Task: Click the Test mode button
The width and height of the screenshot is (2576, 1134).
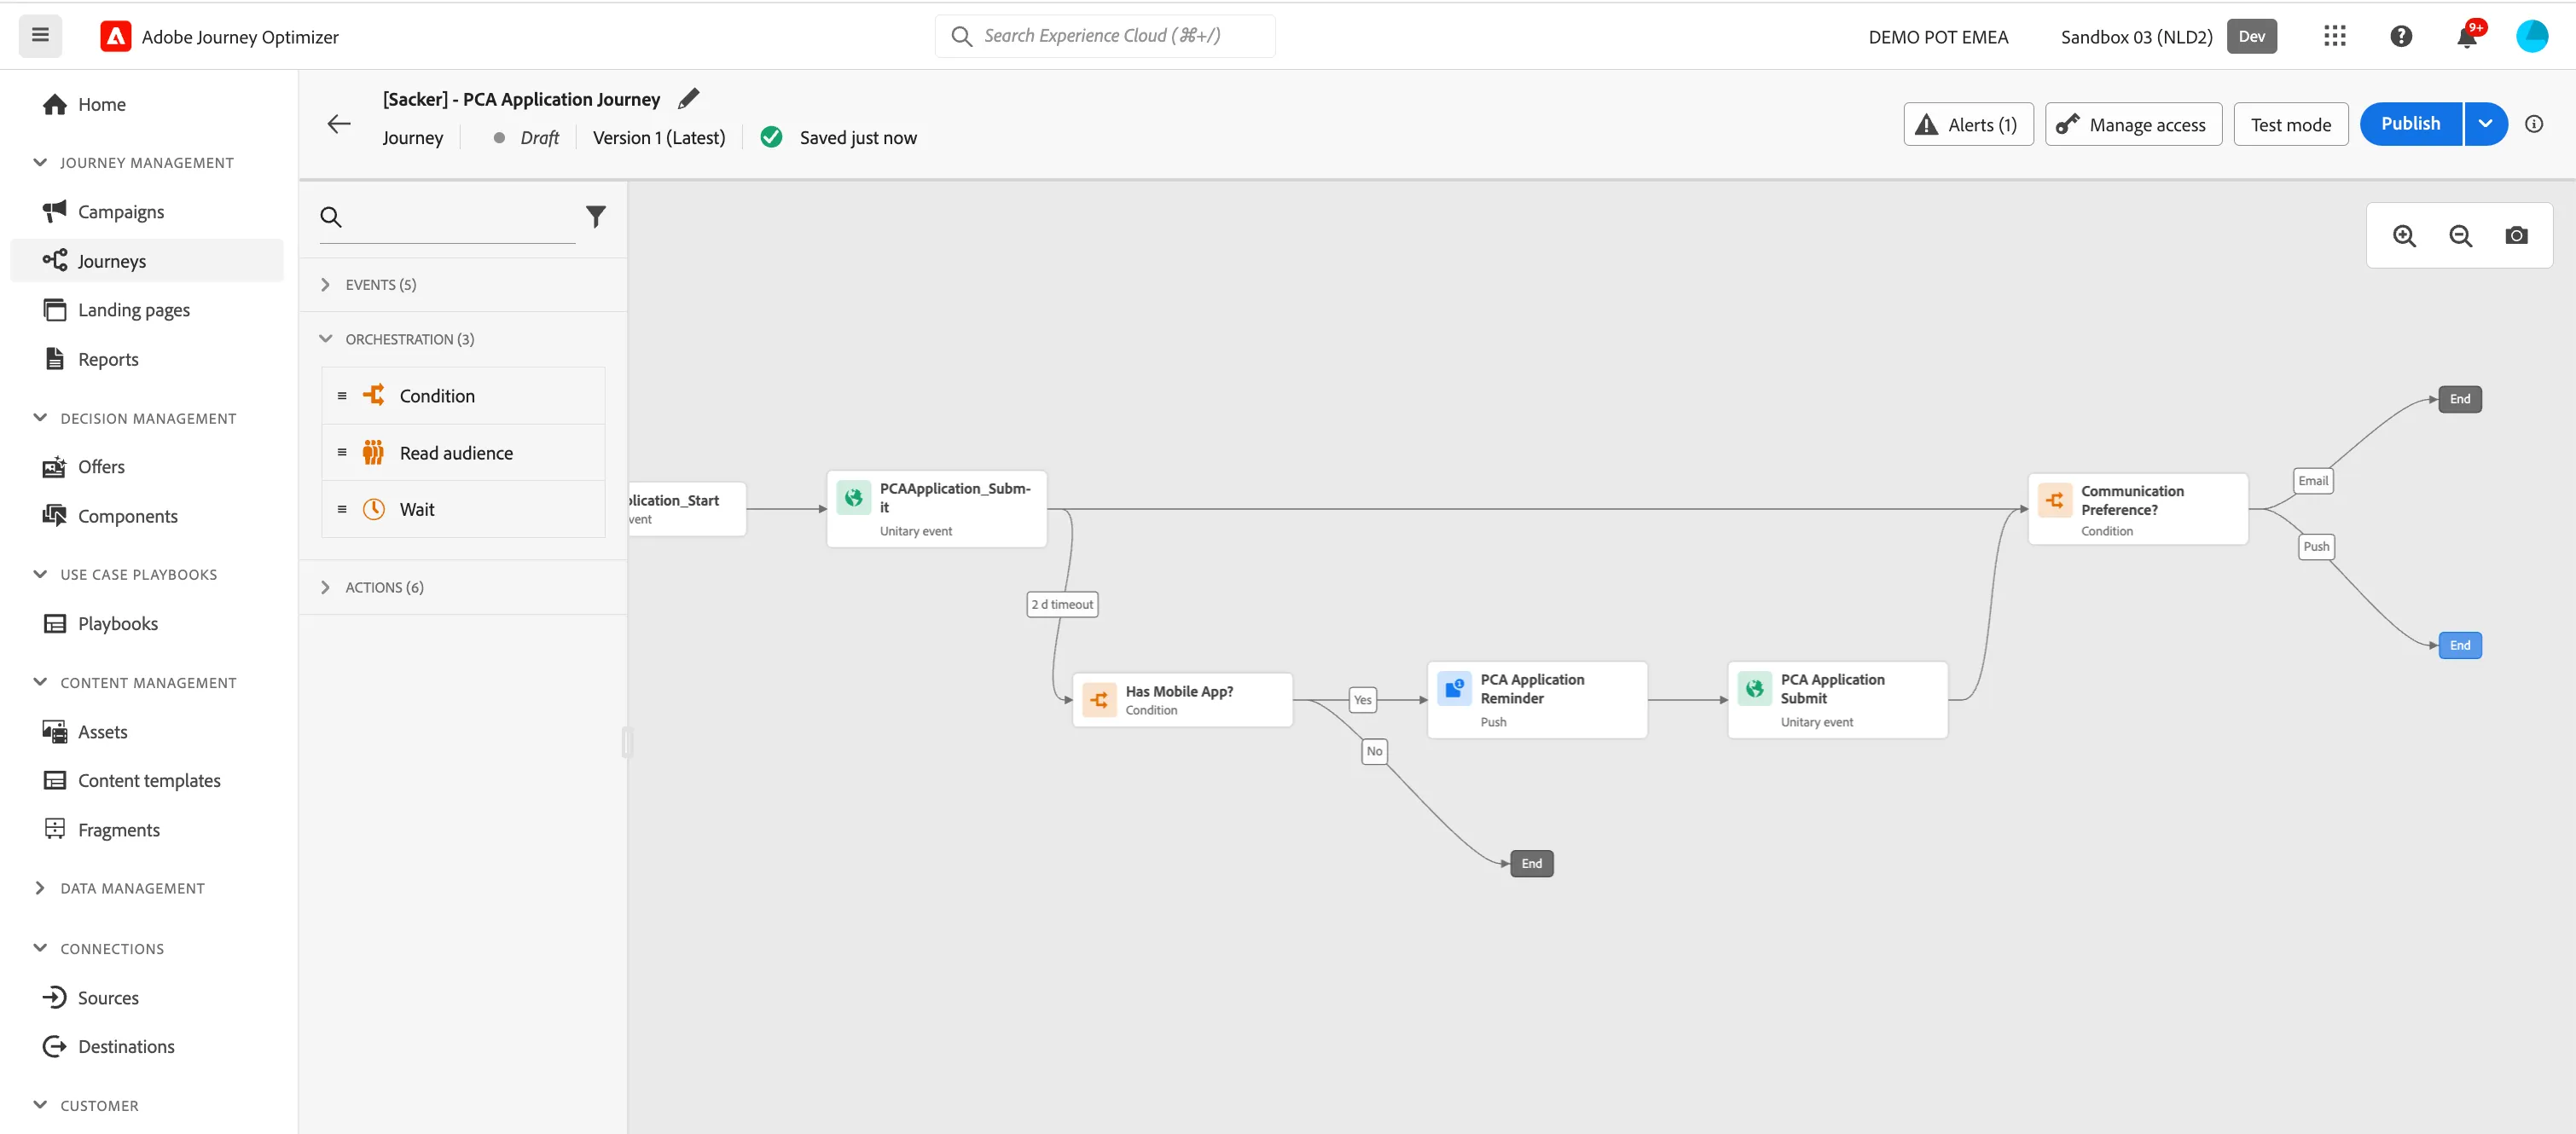Action: pos(2290,124)
